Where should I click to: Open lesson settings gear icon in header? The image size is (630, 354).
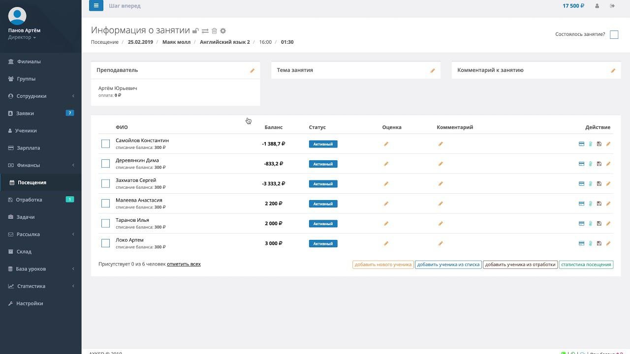coord(223,31)
